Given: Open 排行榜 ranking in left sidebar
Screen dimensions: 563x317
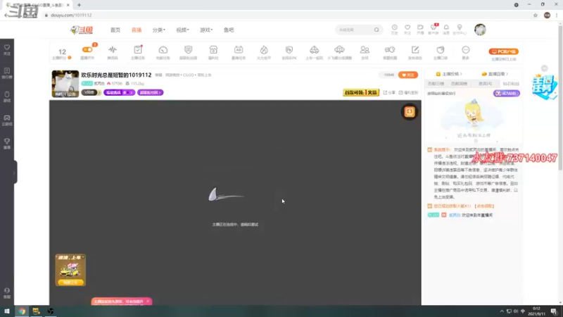Looking at the screenshot, I should [7, 73].
